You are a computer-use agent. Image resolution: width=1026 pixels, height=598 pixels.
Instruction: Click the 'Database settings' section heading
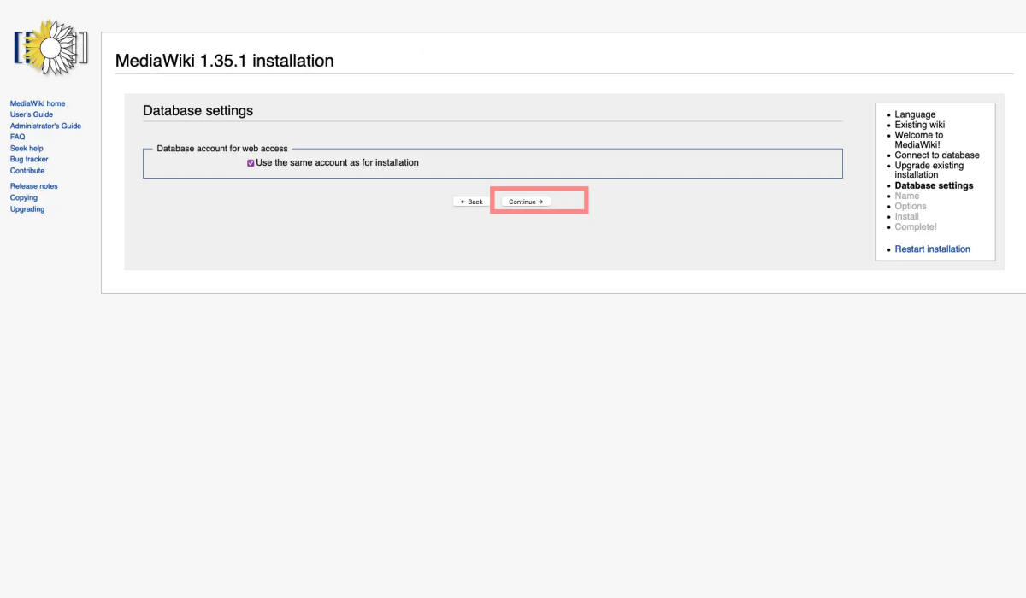pos(198,111)
